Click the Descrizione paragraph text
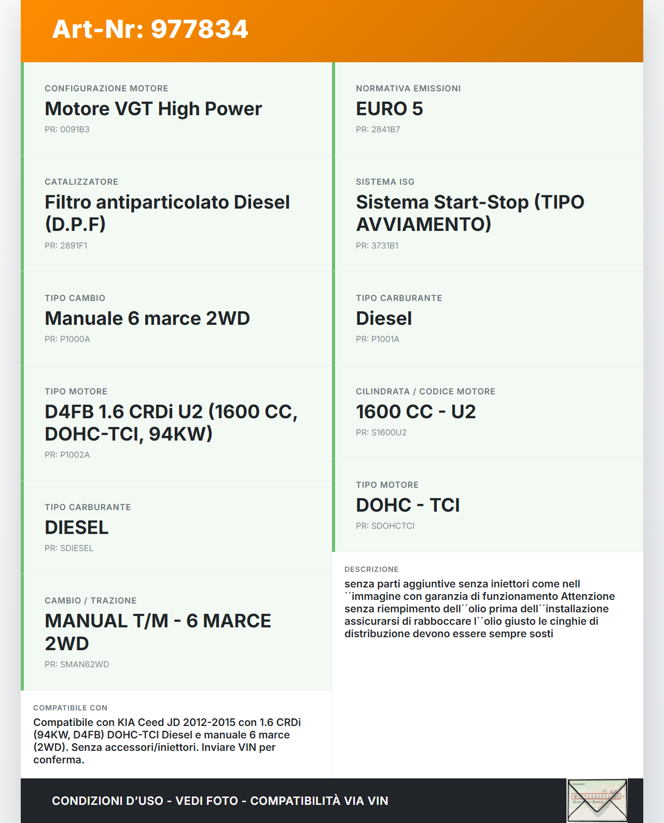Viewport: 664px width, 823px height. 479,609
